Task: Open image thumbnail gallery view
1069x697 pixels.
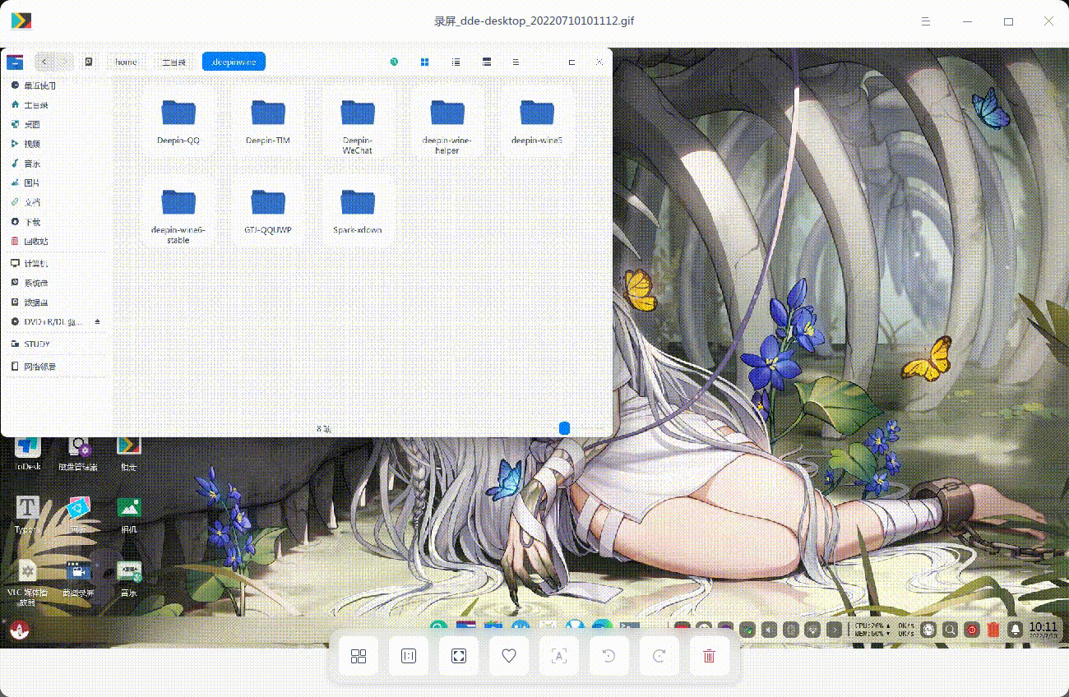Action: pos(358,656)
